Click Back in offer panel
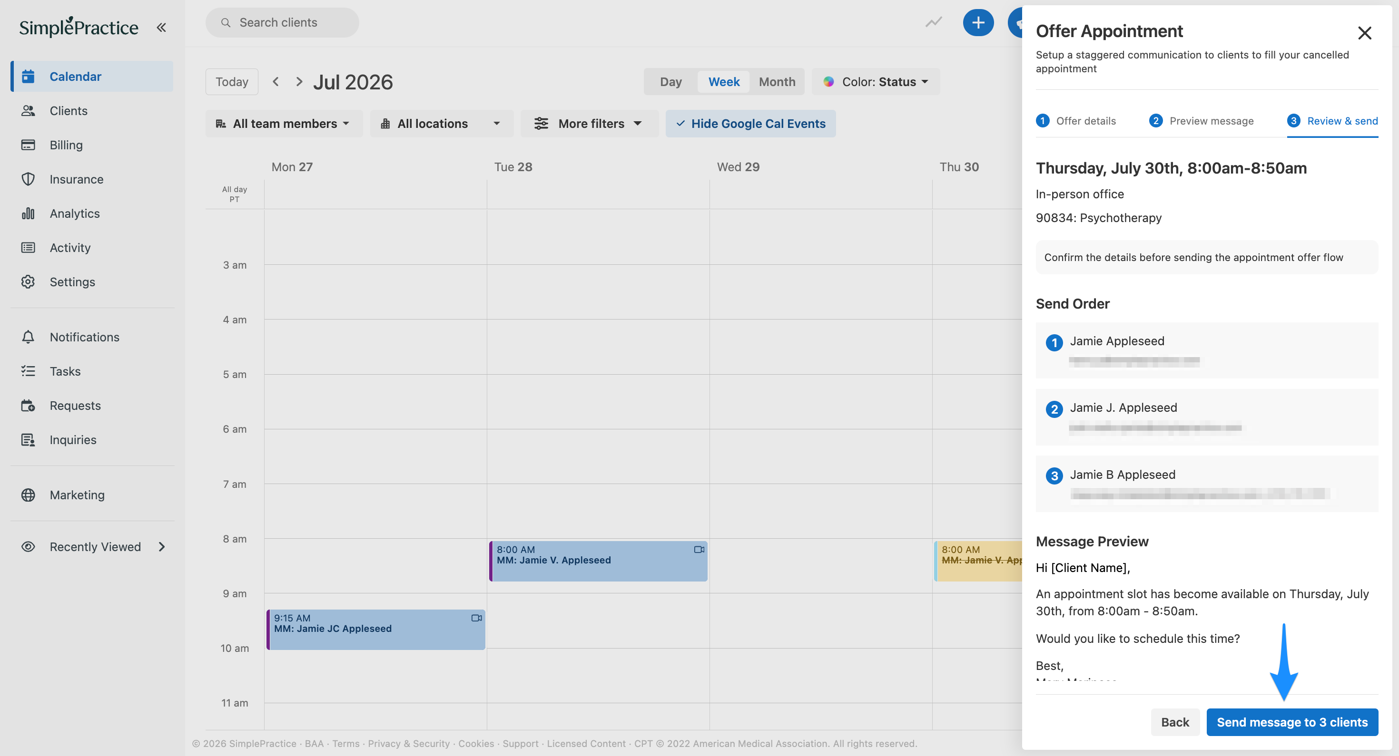The image size is (1399, 756). point(1175,722)
